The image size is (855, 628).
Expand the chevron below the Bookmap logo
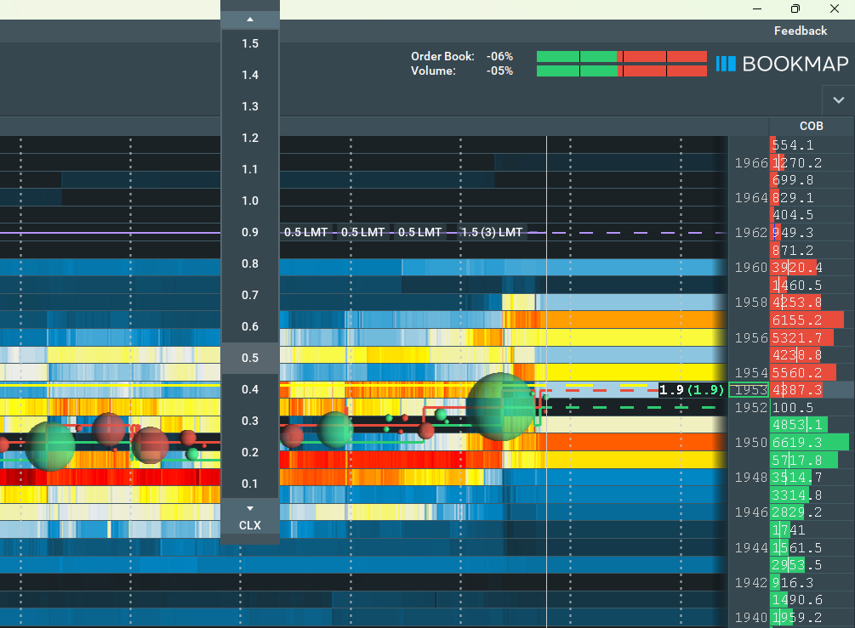[x=838, y=99]
